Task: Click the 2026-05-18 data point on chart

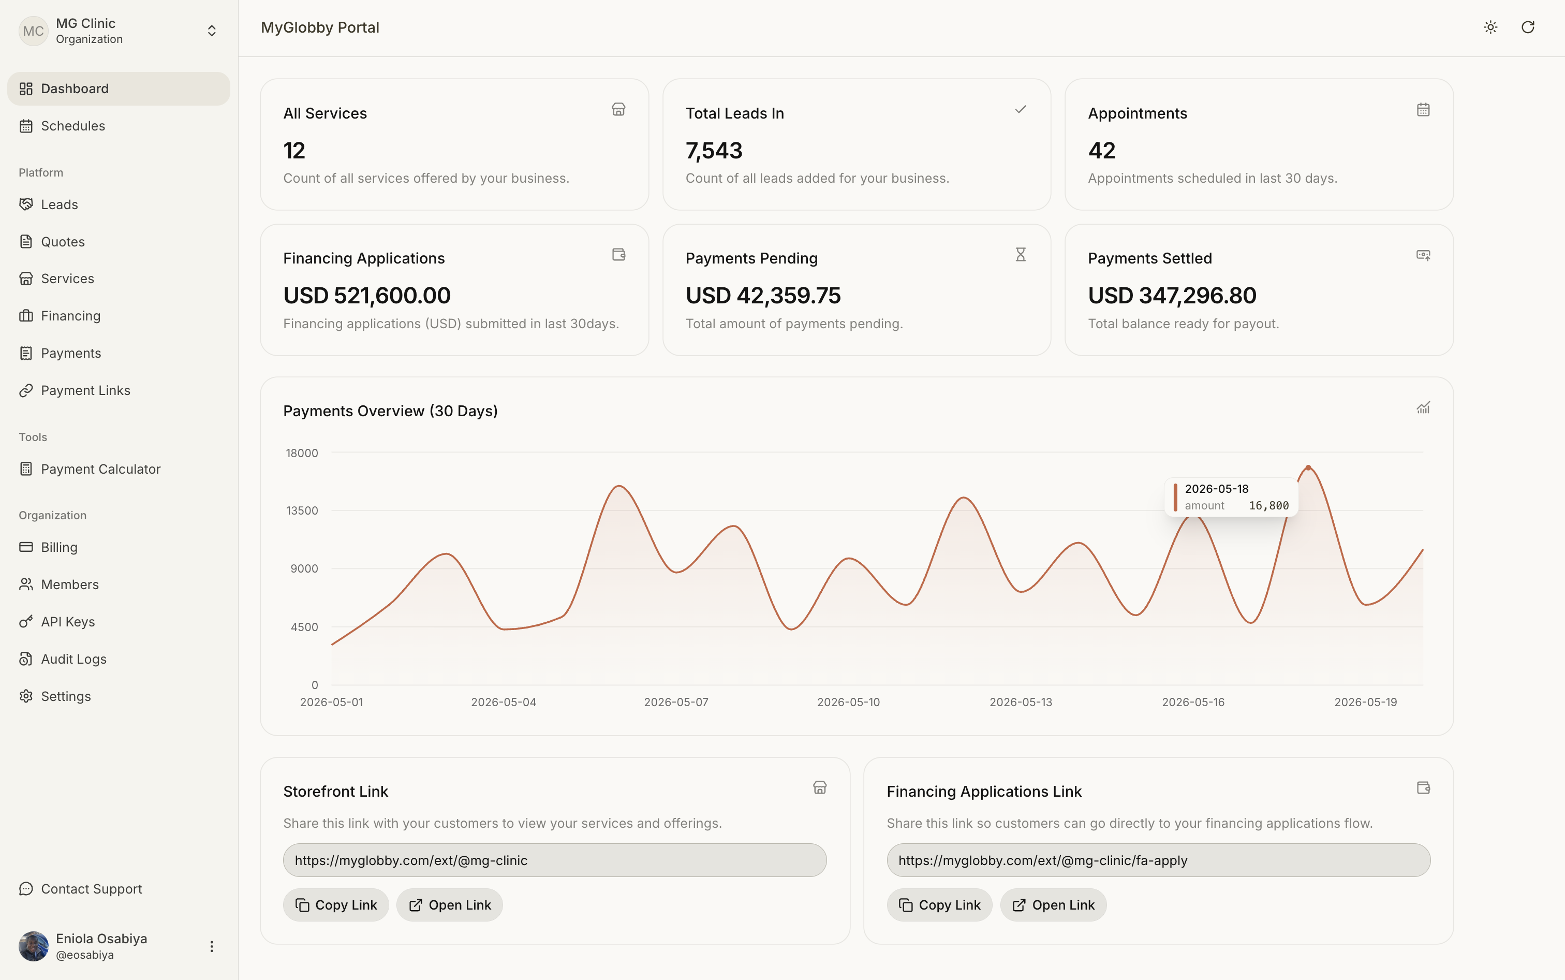Action: tap(1308, 467)
